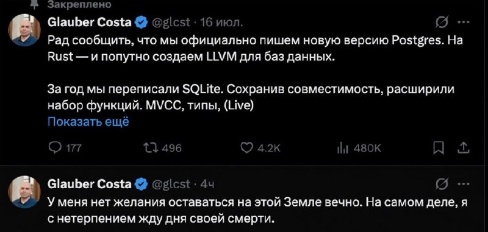Open Glauber Costa avatar on second tweet
Image resolution: width=488 pixels, height=232 pixels.
pos(24,192)
